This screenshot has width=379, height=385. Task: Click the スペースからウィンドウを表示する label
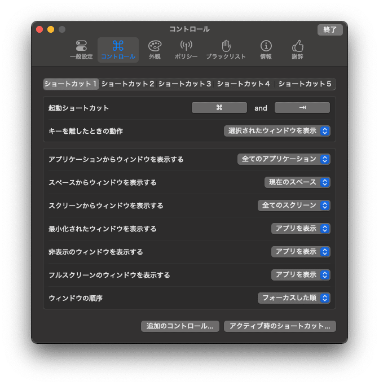[103, 183]
